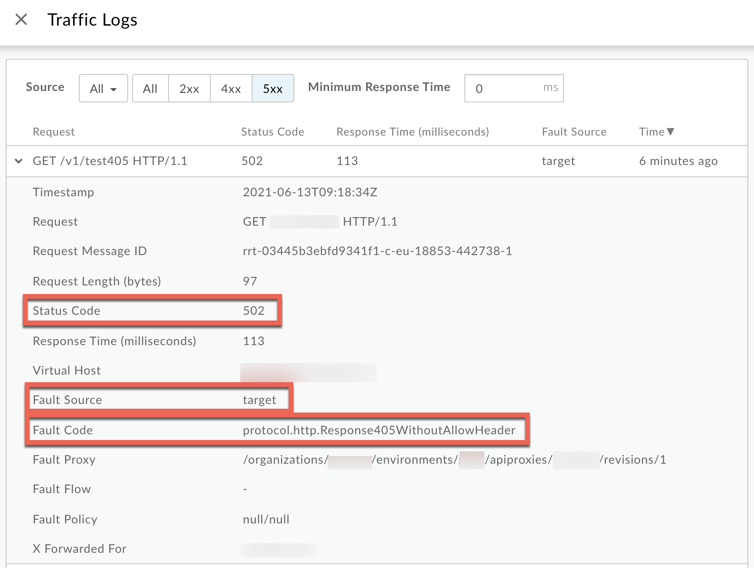Filter by 4xx status codes
754x568 pixels.
[231, 88]
